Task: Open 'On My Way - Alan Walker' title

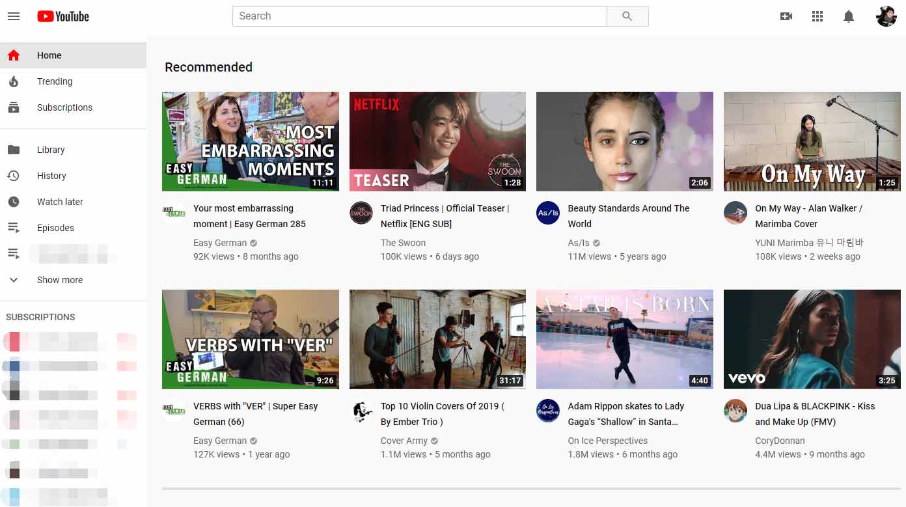Action: coord(808,216)
